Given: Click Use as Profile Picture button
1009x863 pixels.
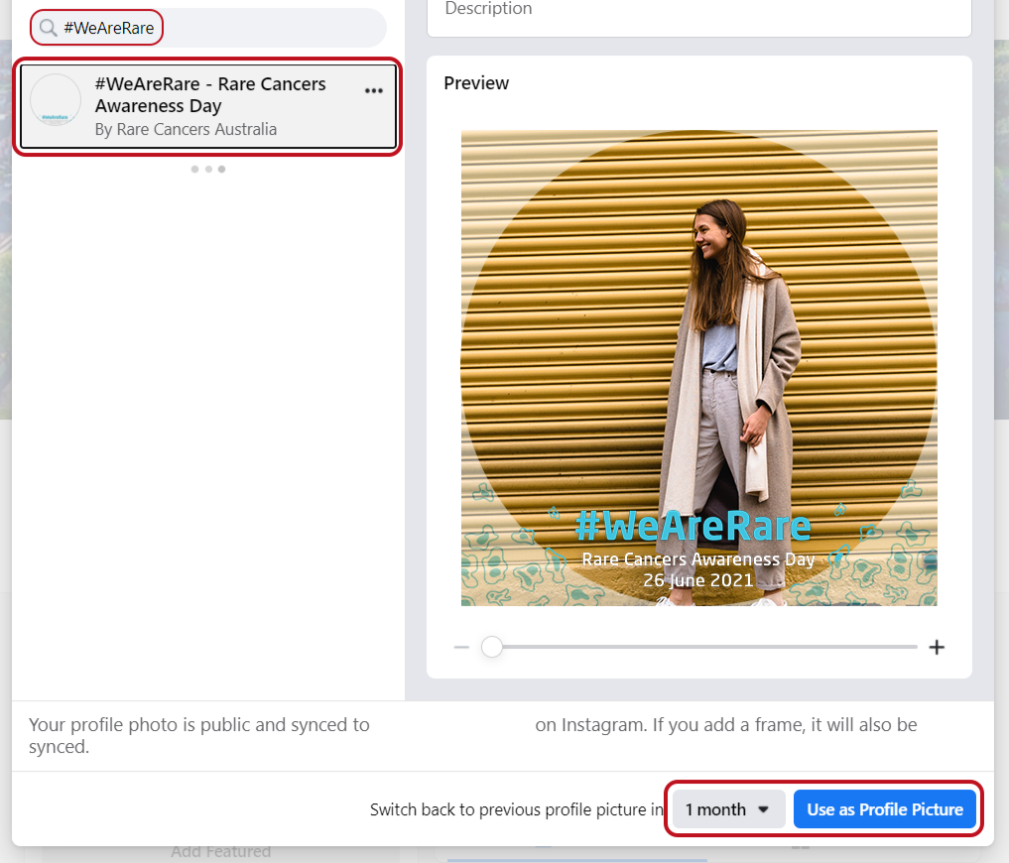Looking at the screenshot, I should (885, 809).
